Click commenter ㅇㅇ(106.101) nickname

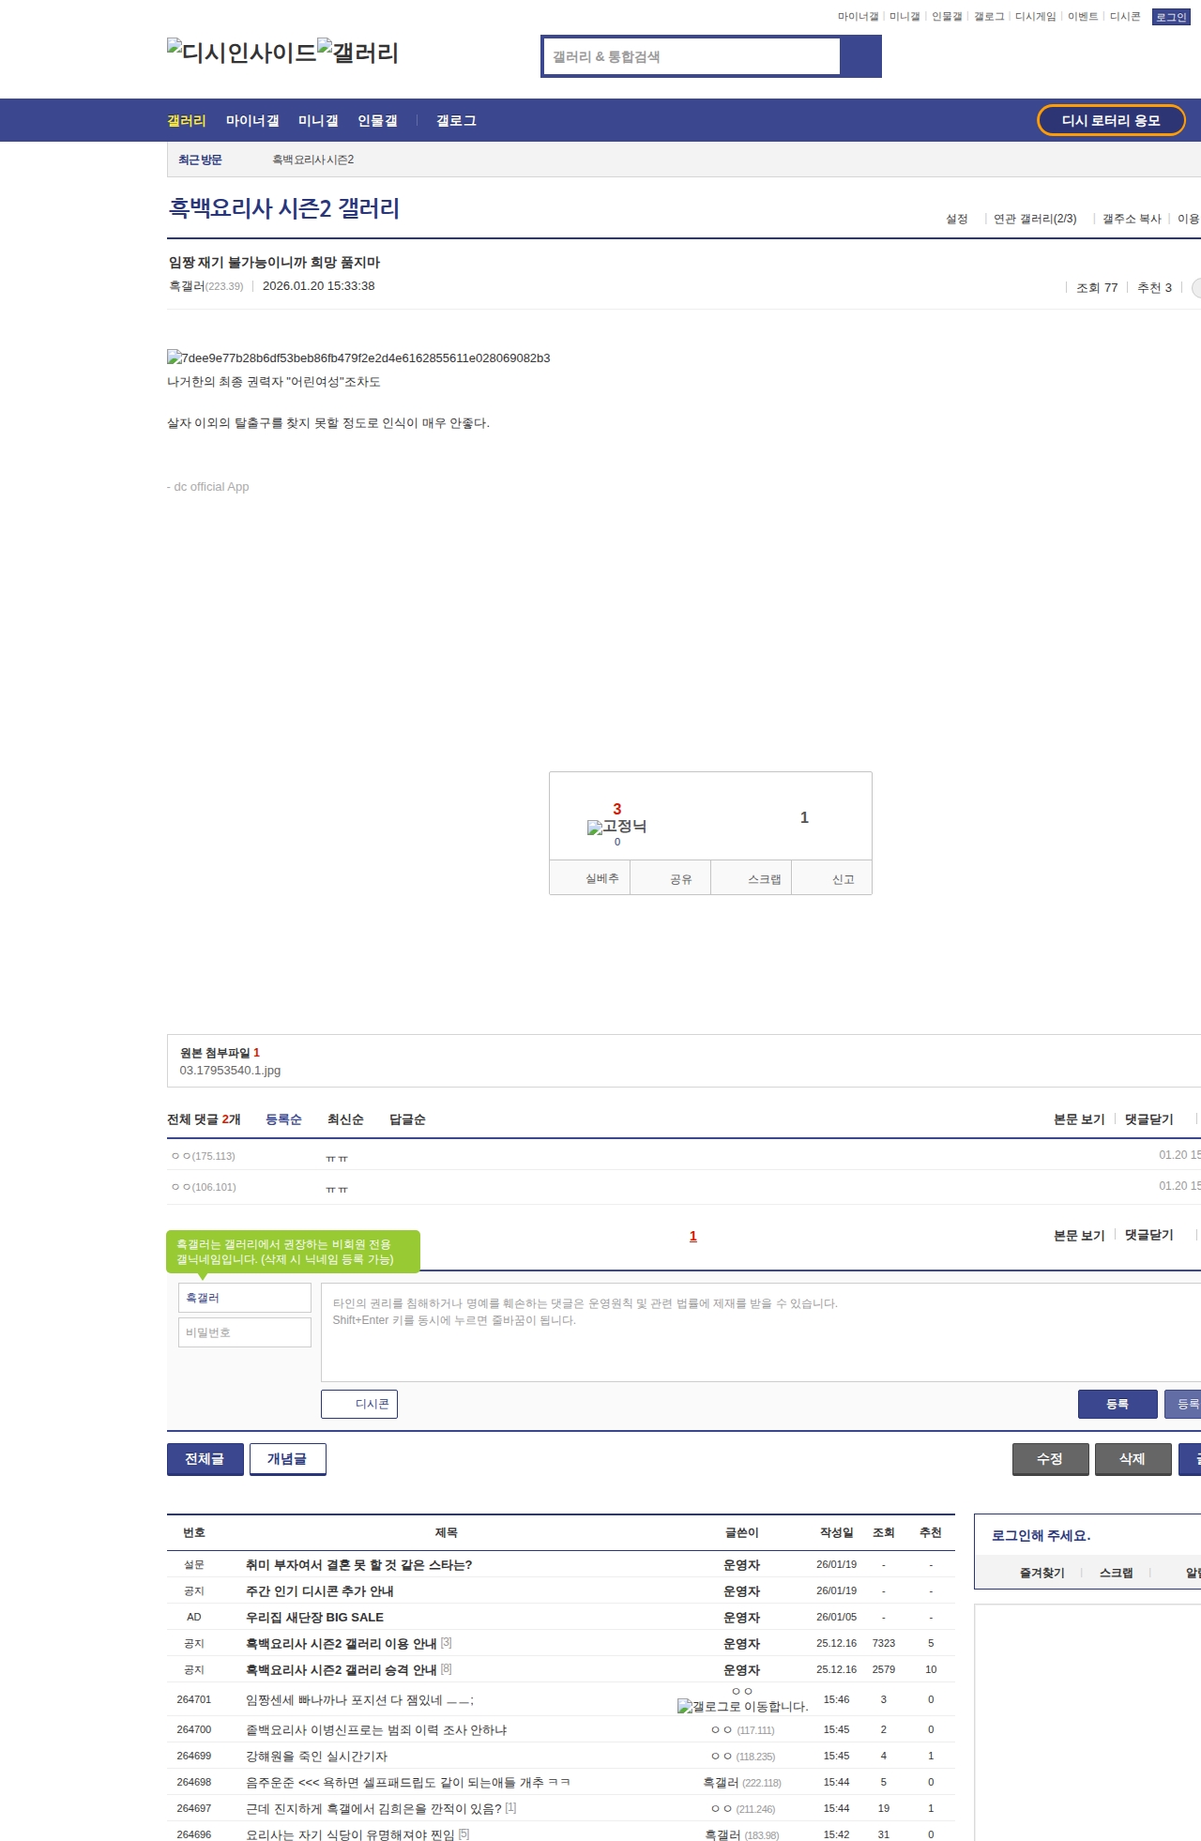click(x=204, y=1187)
